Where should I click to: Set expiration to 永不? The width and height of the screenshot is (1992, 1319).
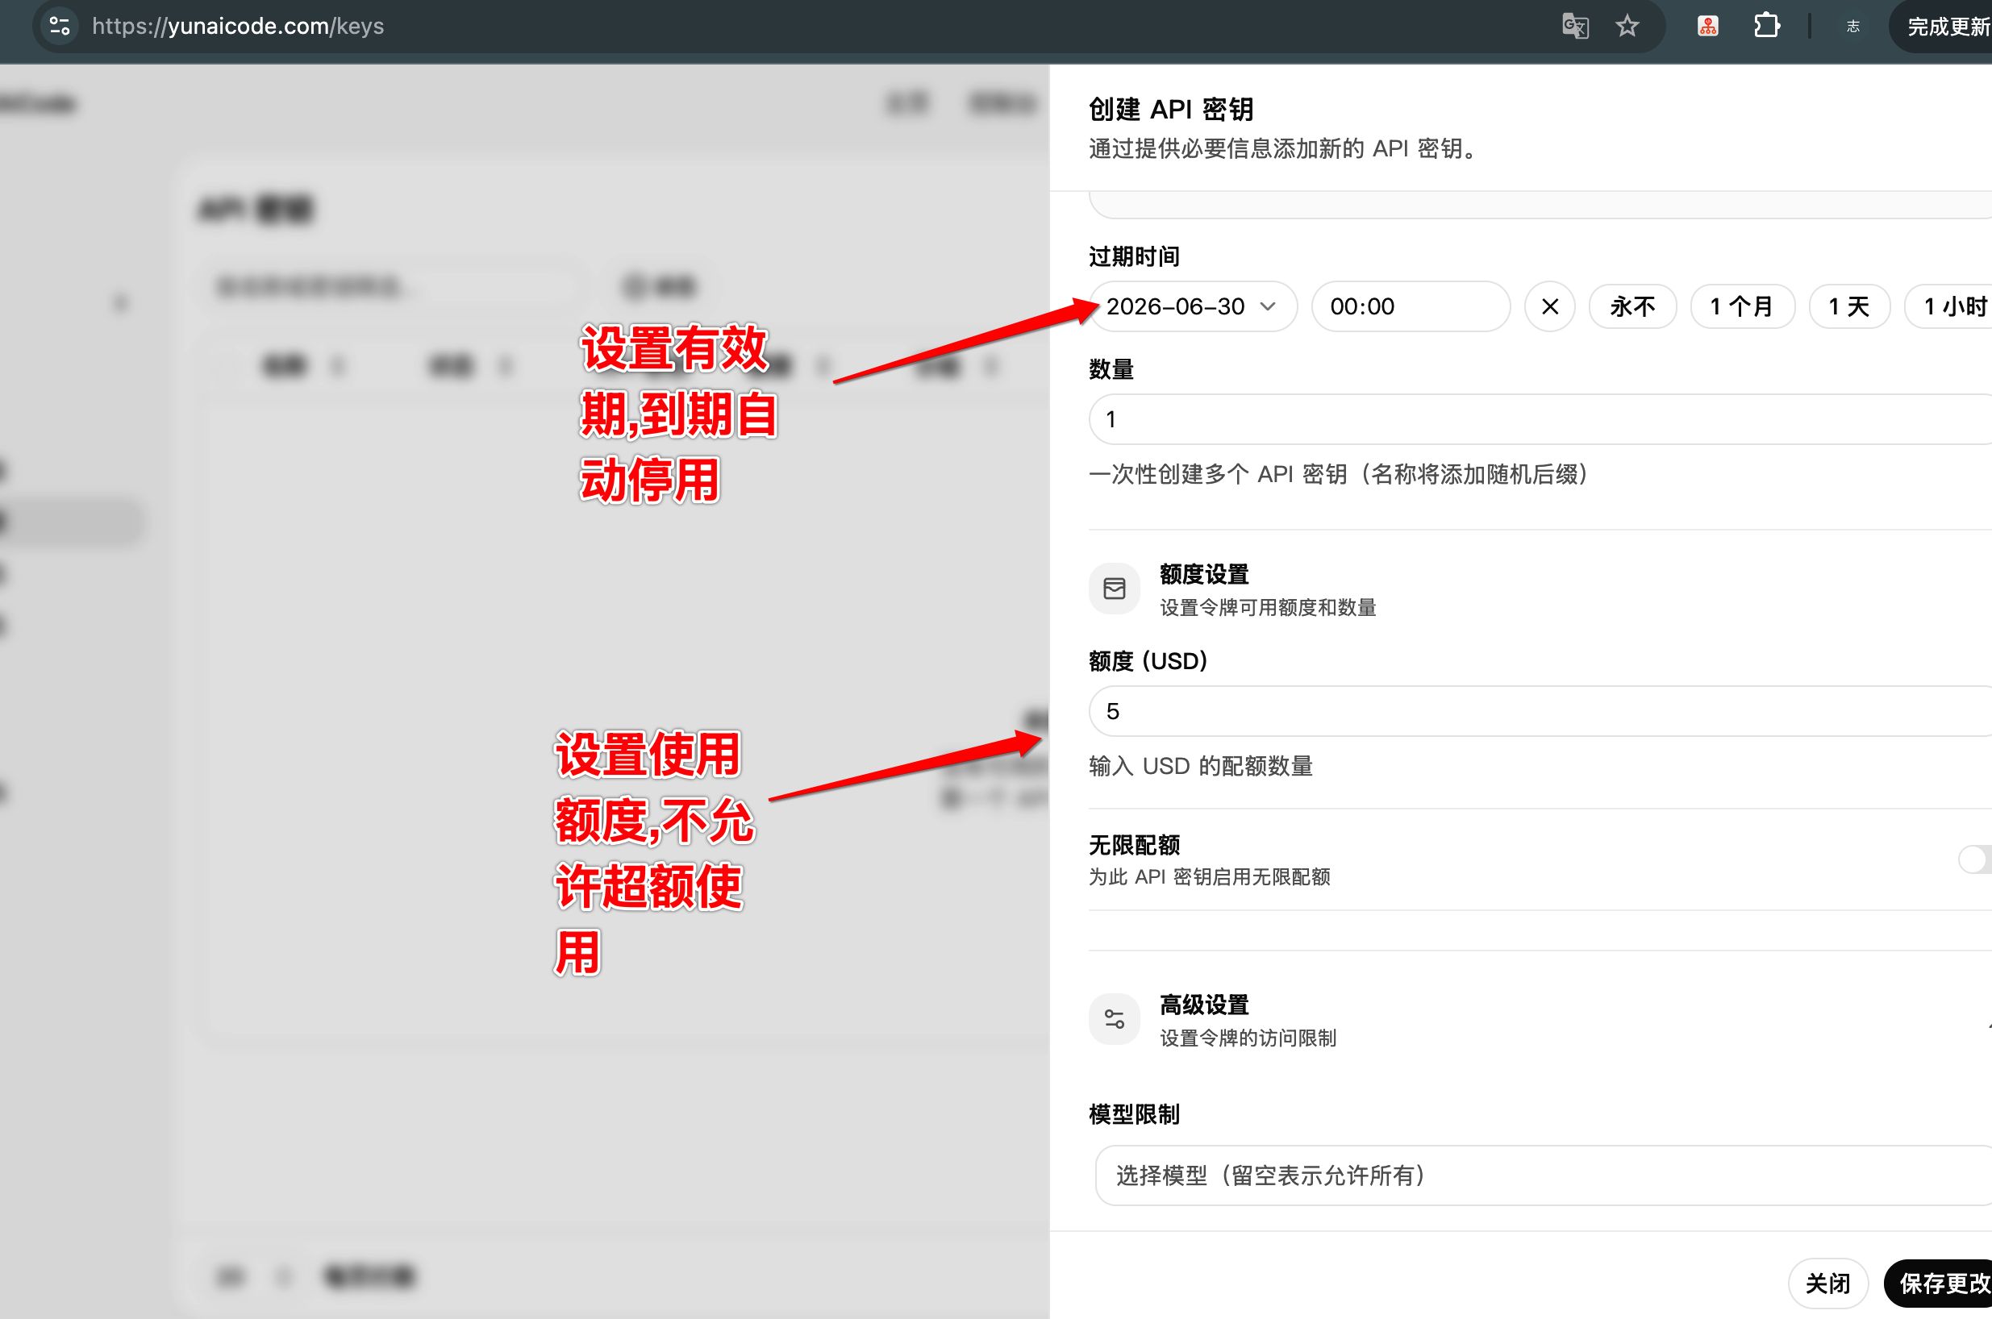coord(1632,306)
